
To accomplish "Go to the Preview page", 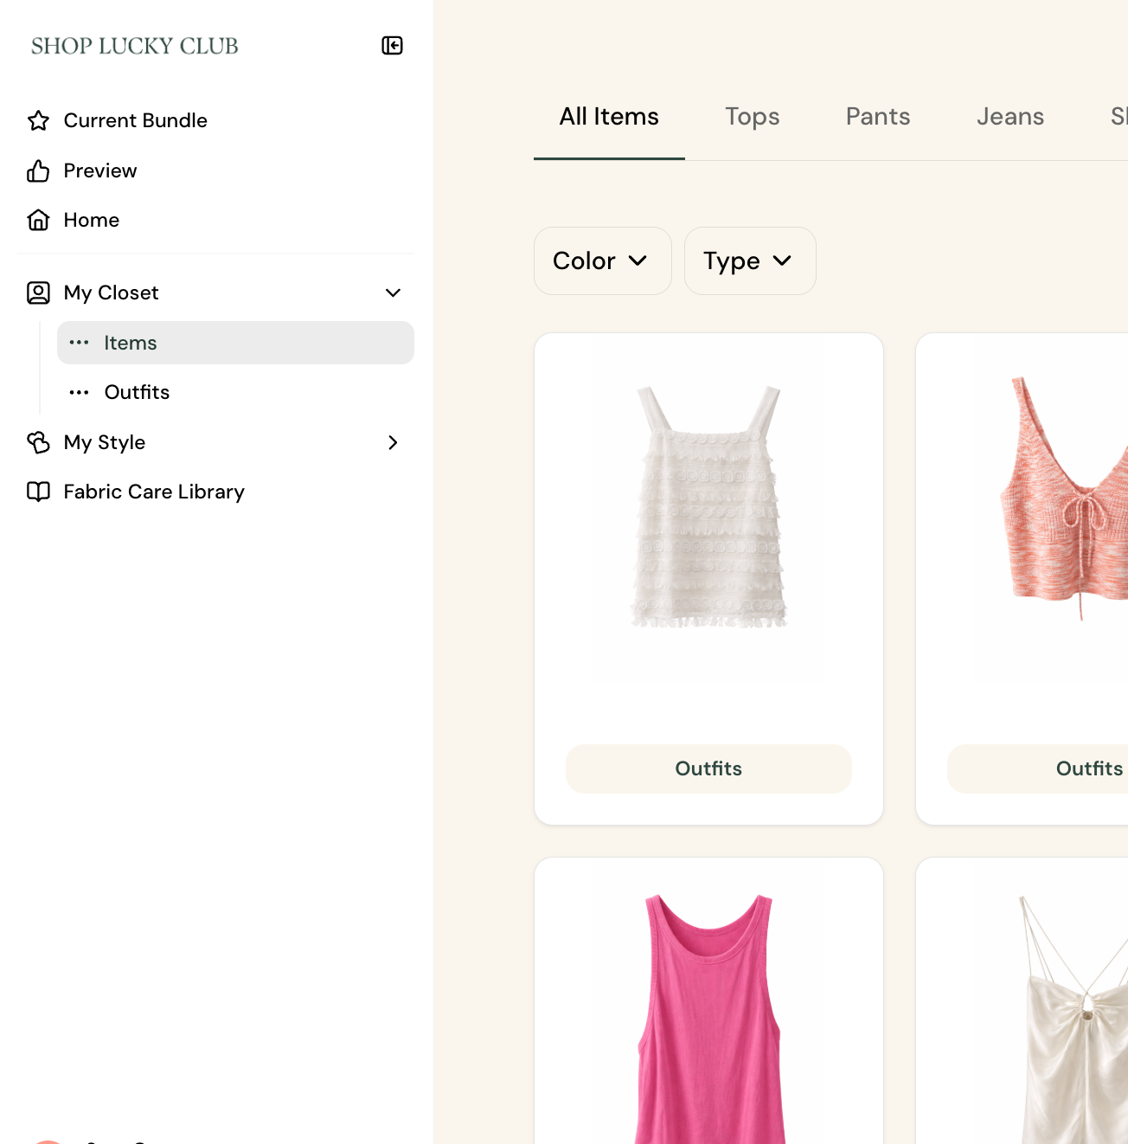I will (100, 170).
